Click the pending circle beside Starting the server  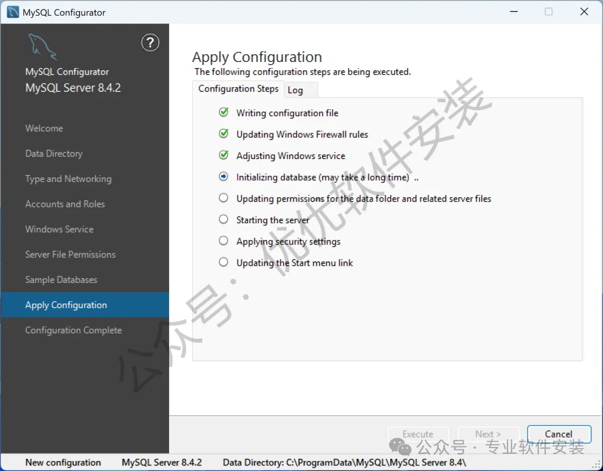[x=223, y=219]
